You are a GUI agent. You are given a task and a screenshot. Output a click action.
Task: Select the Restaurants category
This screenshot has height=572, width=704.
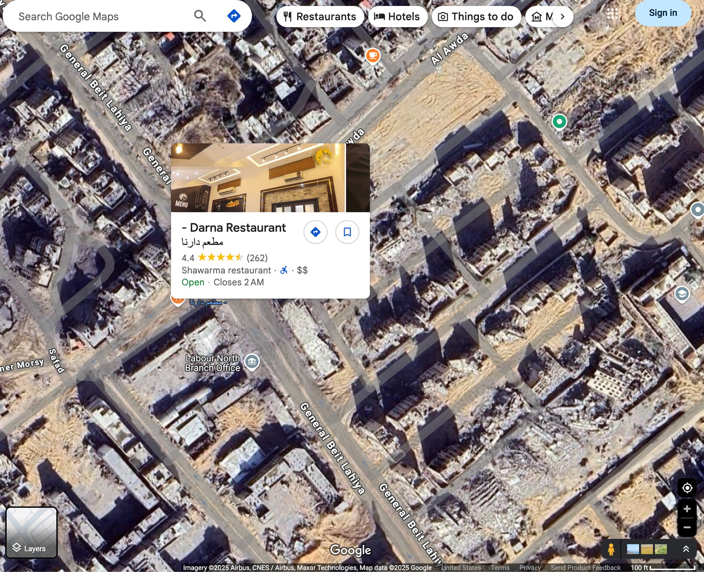320,16
